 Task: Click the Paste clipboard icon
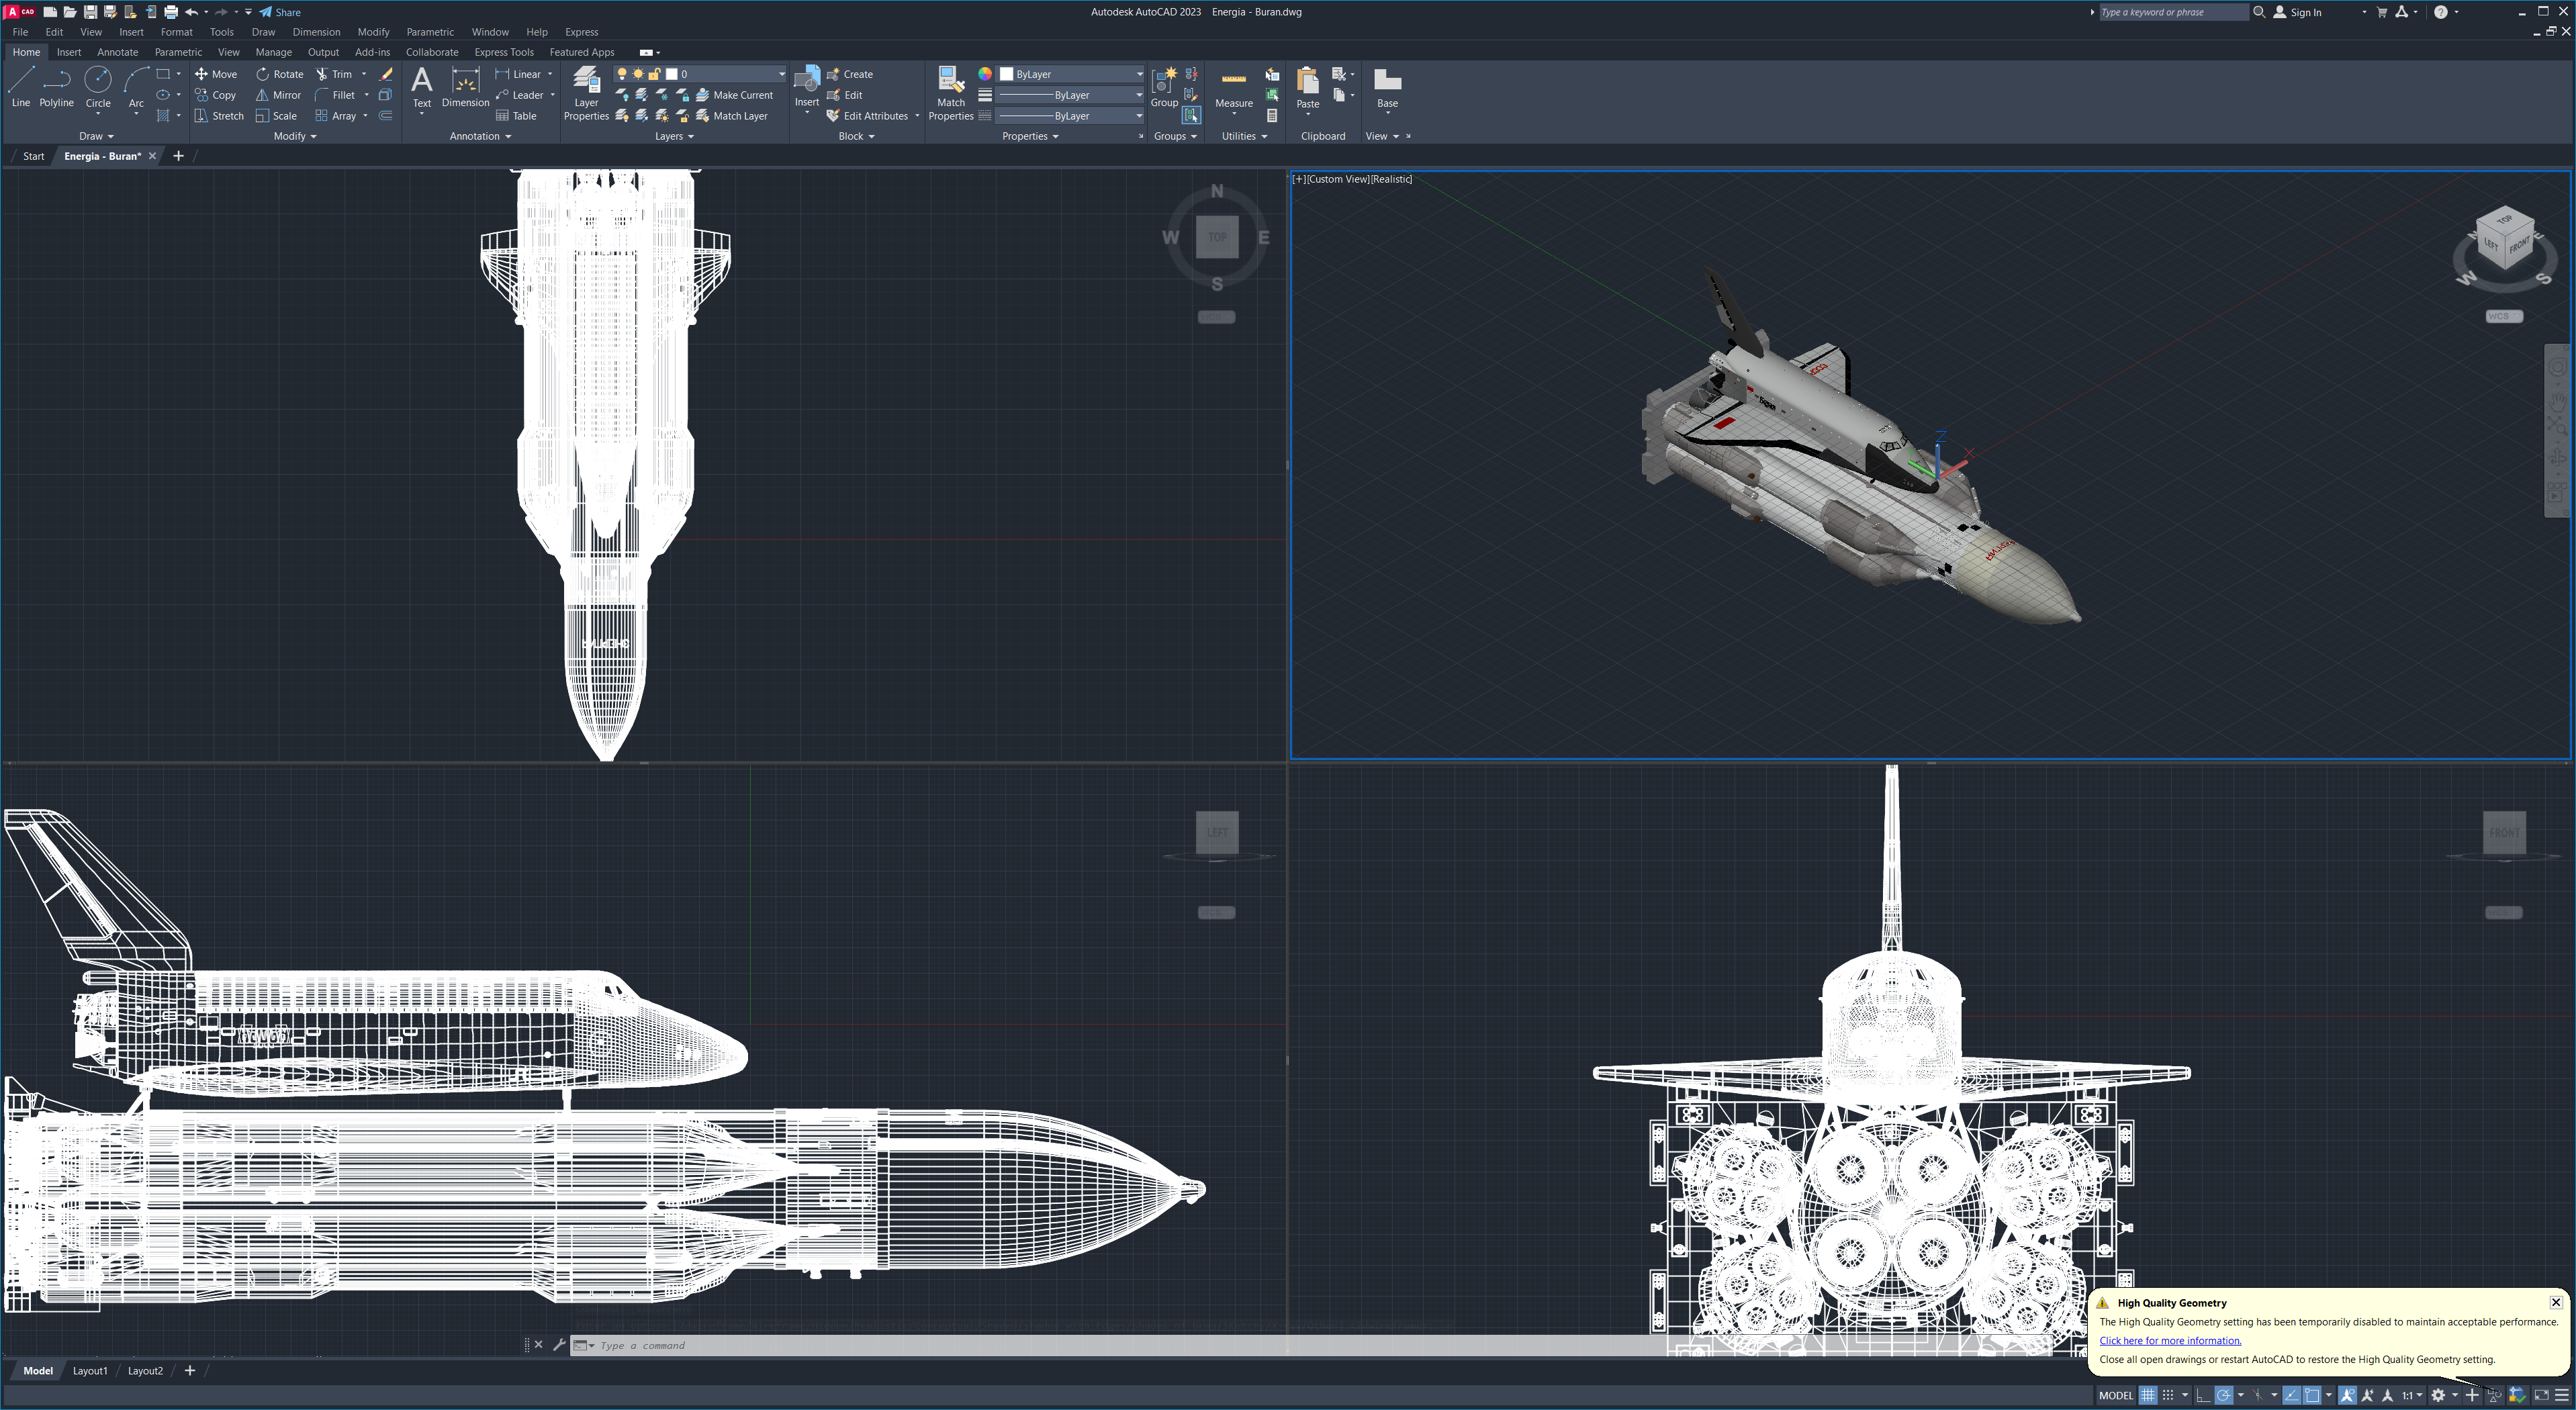point(1308,80)
